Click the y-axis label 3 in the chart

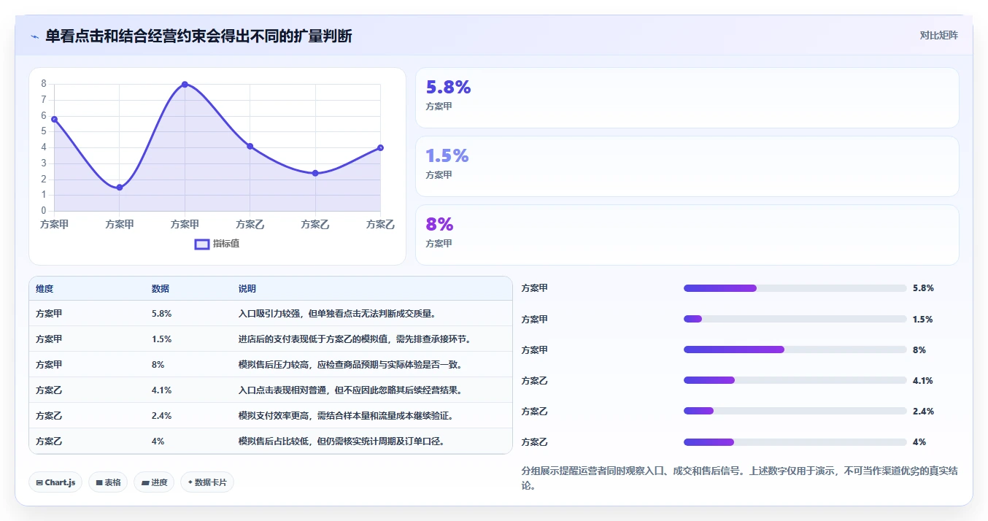tap(44, 163)
